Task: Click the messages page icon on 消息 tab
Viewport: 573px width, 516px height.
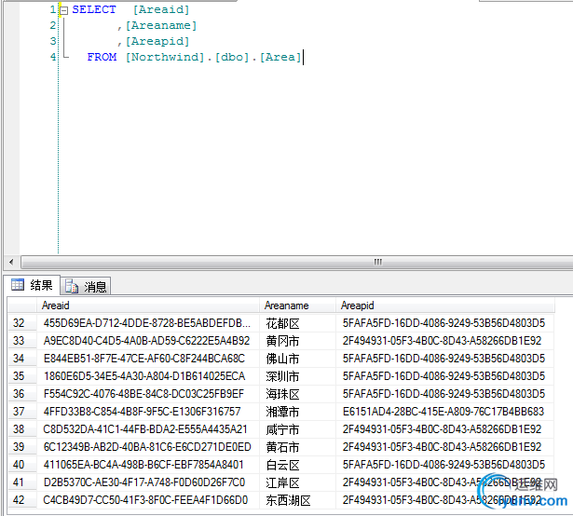Action: 72,287
